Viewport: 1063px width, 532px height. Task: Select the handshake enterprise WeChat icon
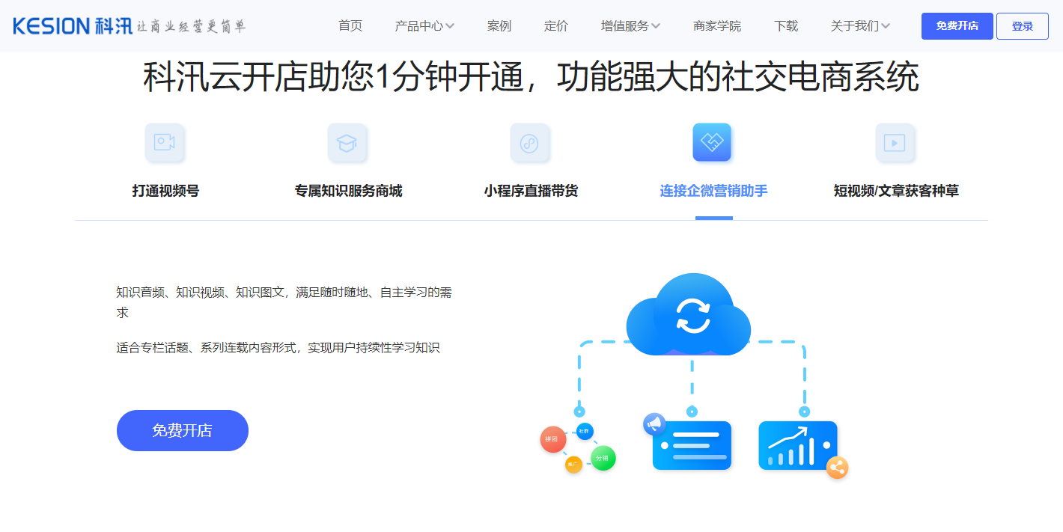point(712,142)
